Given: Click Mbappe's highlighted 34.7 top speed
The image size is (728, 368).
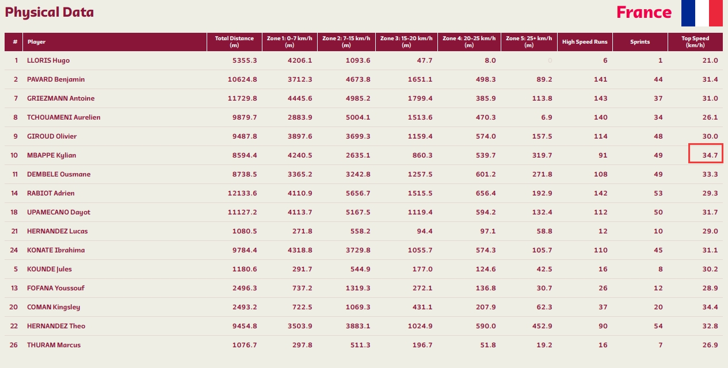Looking at the screenshot, I should 706,155.
